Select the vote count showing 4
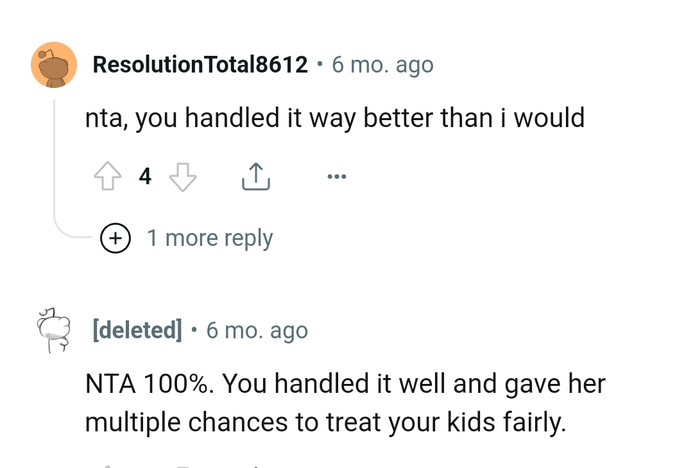Screen dimensions: 693x468 pos(145,176)
